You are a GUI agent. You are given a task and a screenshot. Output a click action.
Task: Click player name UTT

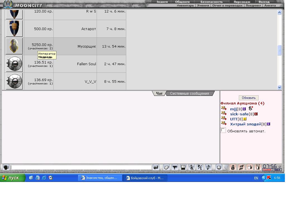pyautogui.click(x=234, y=119)
